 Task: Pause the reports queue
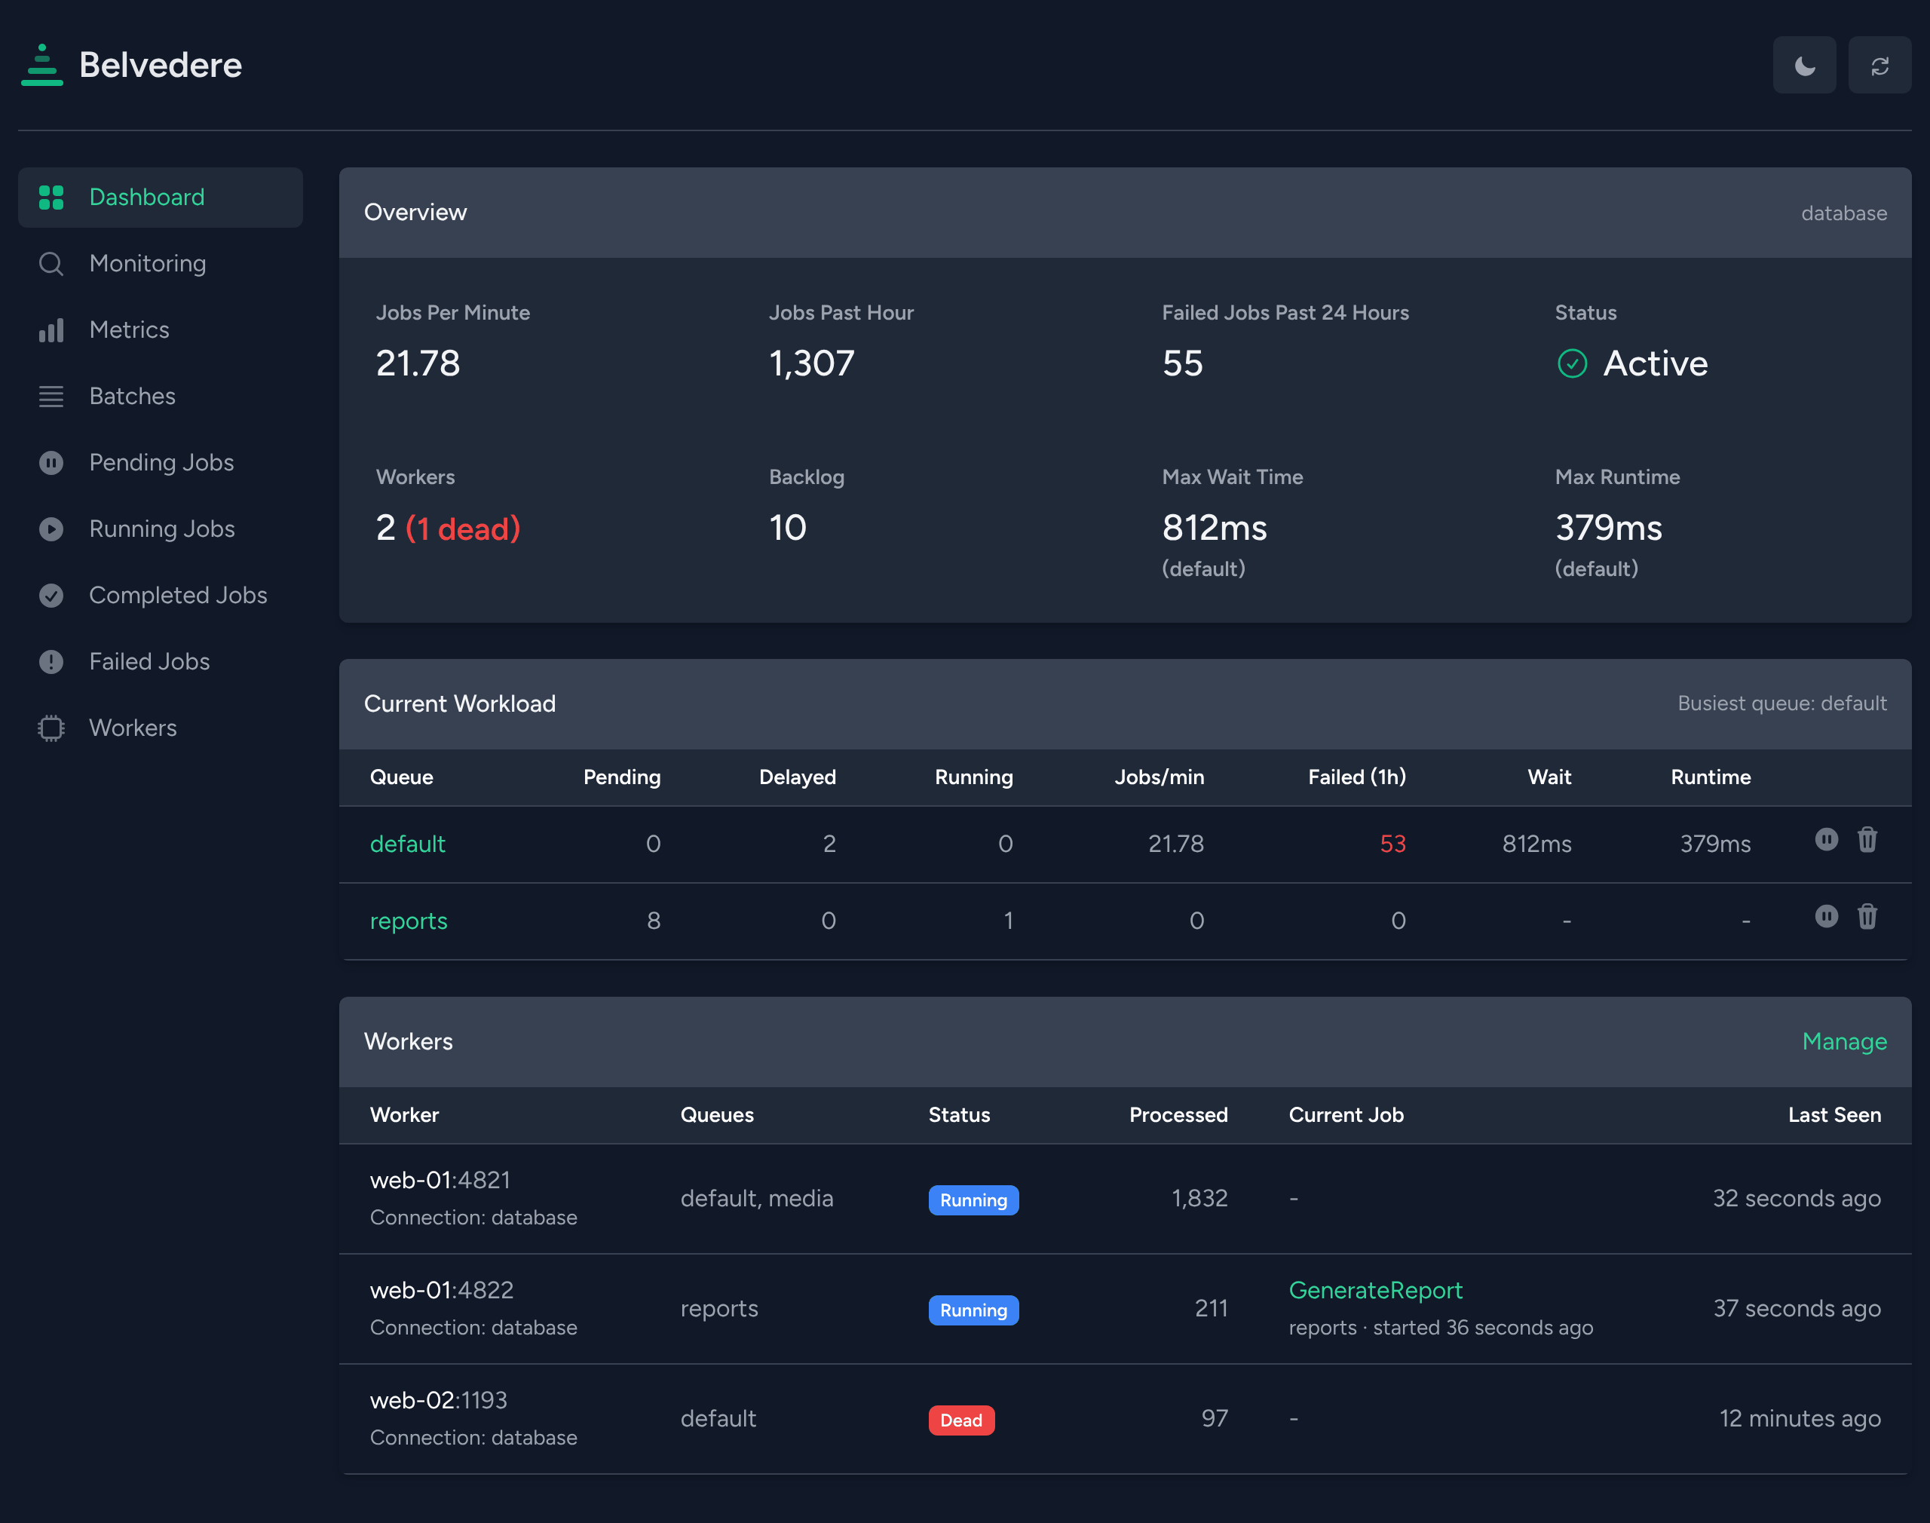point(1827,916)
